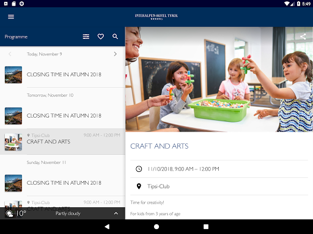This screenshot has height=234, width=313.
Task: Click the Interalpen-Hotel Tyrol logo
Action: [x=156, y=16]
